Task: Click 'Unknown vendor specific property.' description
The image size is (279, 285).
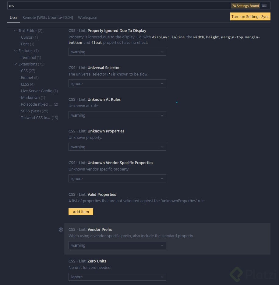Action: pyautogui.click(x=99, y=169)
